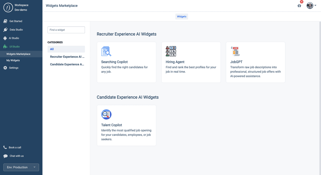Viewport: 321px width, 175px height.
Task: Click the Hiring Agent widget icon
Action: point(171,51)
